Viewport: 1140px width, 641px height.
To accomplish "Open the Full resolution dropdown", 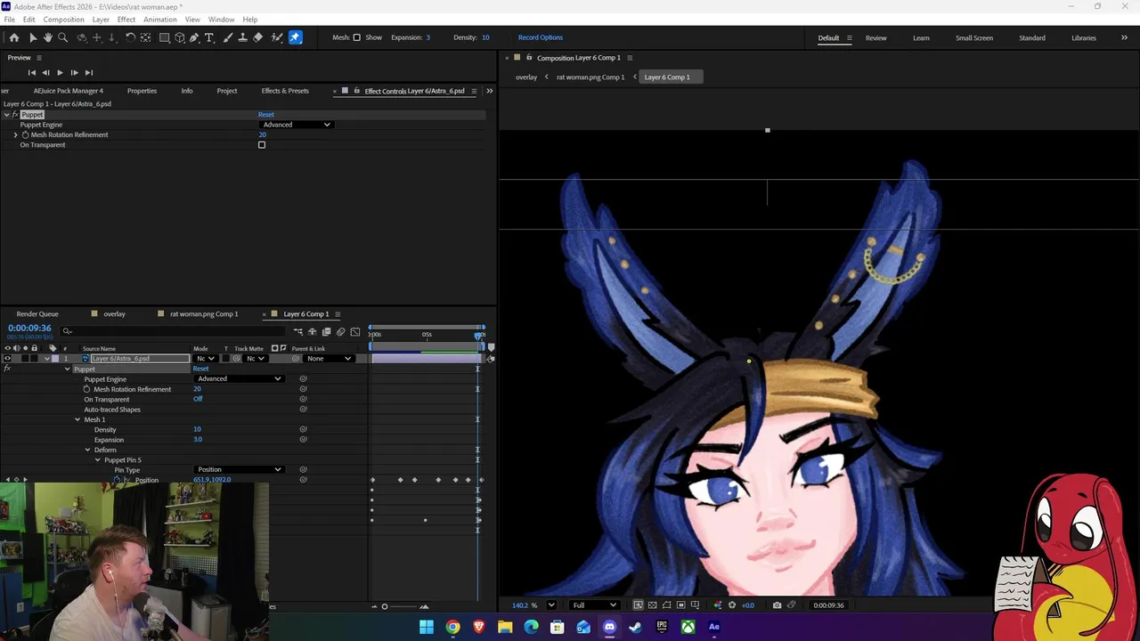I will pyautogui.click(x=594, y=605).
